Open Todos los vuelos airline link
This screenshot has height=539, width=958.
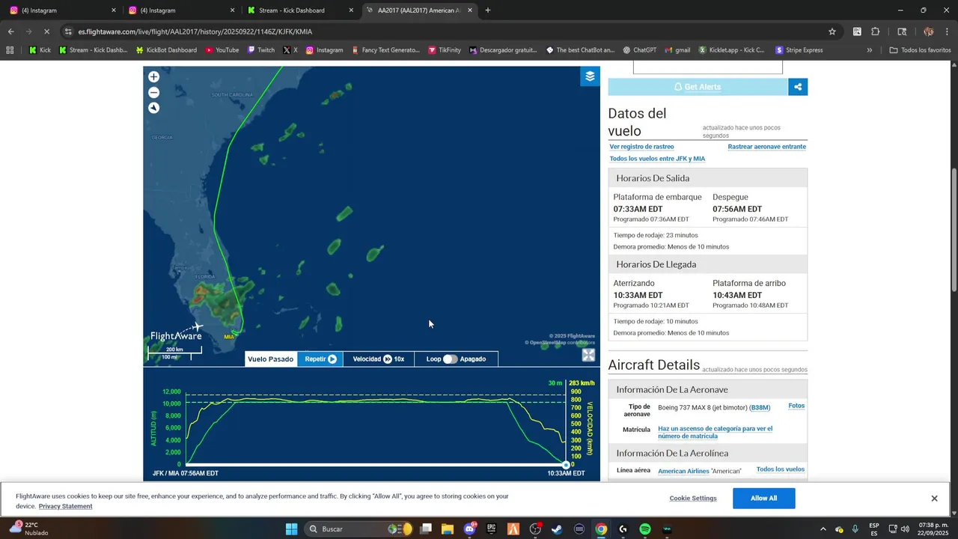[x=780, y=469]
